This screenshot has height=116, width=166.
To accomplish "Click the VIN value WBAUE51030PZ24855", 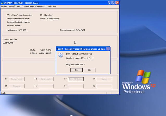I will (49, 19).
